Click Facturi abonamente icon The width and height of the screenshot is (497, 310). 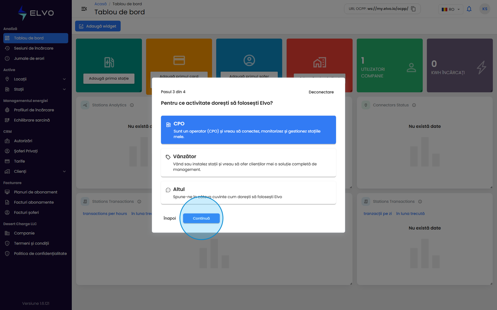(7, 202)
